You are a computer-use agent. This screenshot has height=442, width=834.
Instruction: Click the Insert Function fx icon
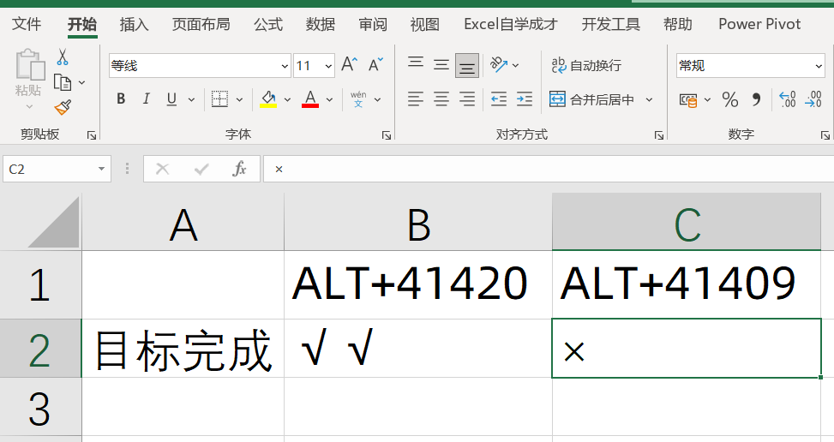click(x=239, y=169)
